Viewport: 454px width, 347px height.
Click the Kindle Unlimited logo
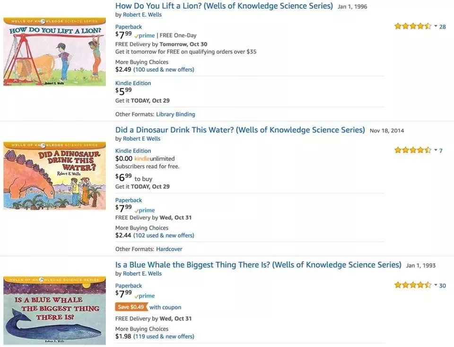pos(155,159)
